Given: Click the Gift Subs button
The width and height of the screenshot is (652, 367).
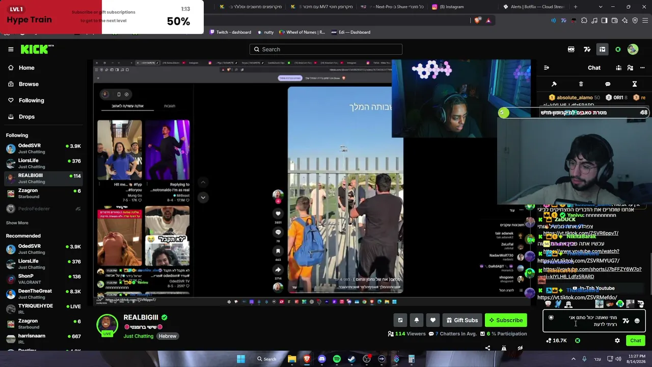Looking at the screenshot, I should tap(462, 320).
